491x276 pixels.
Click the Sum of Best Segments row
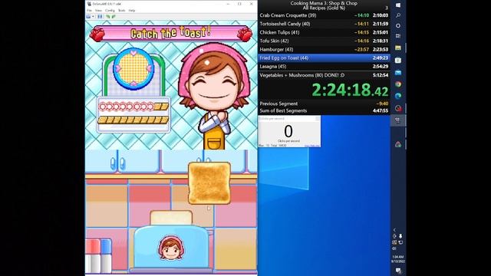coord(324,110)
